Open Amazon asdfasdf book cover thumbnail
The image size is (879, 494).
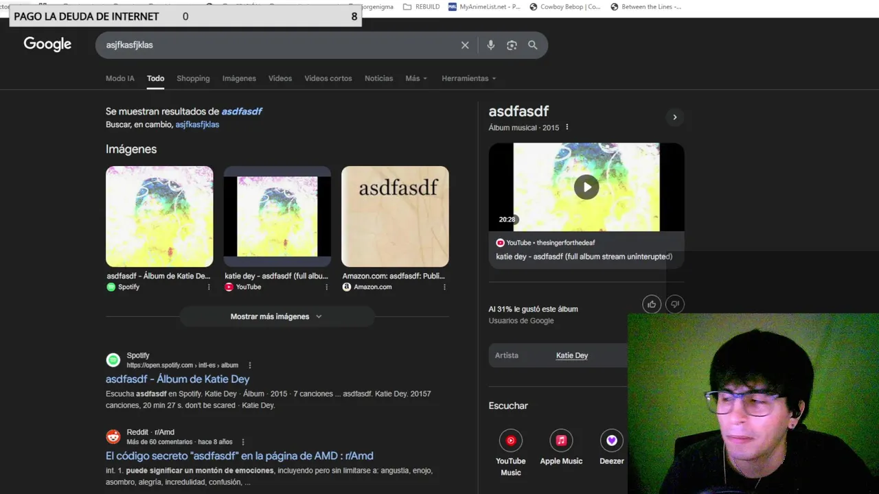pos(395,216)
